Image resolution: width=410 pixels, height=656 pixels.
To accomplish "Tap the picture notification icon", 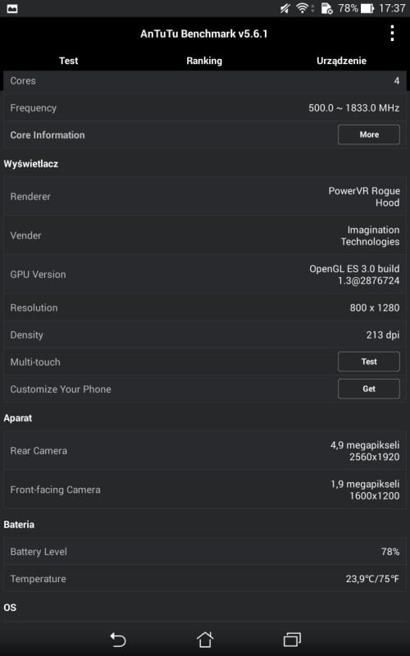I will (12, 8).
